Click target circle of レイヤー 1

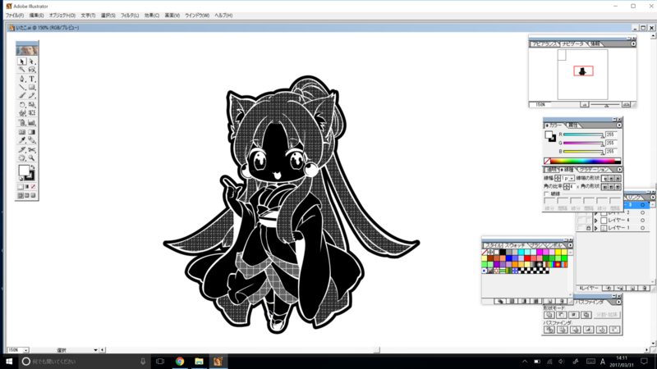(x=642, y=228)
